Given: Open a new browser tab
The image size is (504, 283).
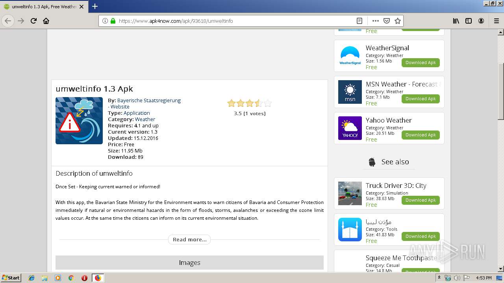Looking at the screenshot, I should click(x=95, y=6).
